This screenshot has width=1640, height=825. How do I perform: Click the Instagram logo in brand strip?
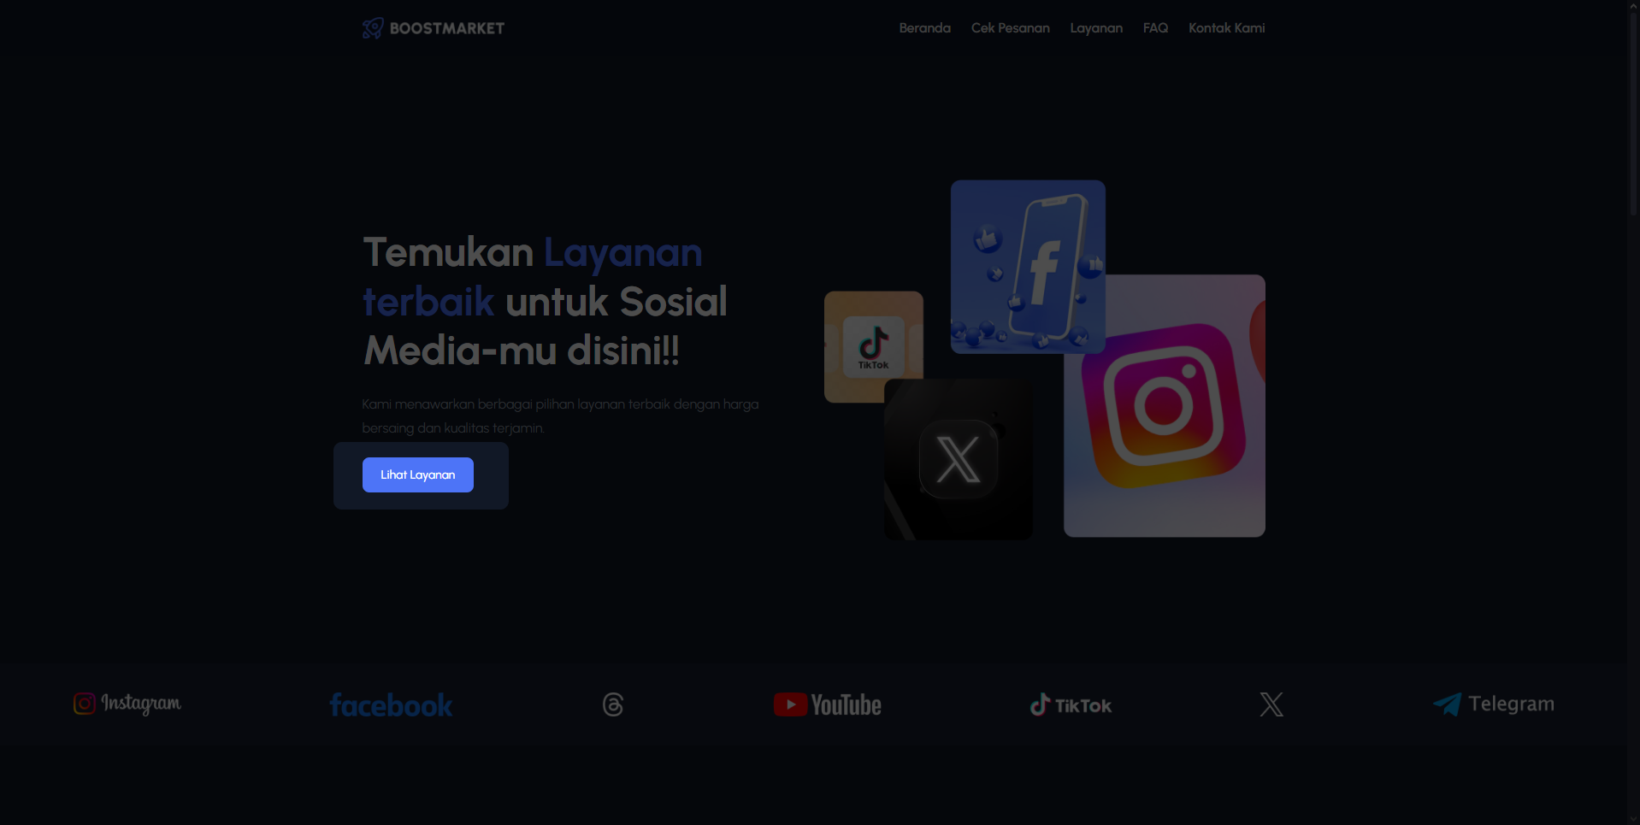(127, 704)
